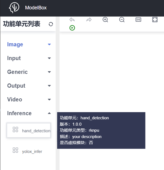Expand the Image category arrow
The image size is (164, 170).
coord(49,44)
